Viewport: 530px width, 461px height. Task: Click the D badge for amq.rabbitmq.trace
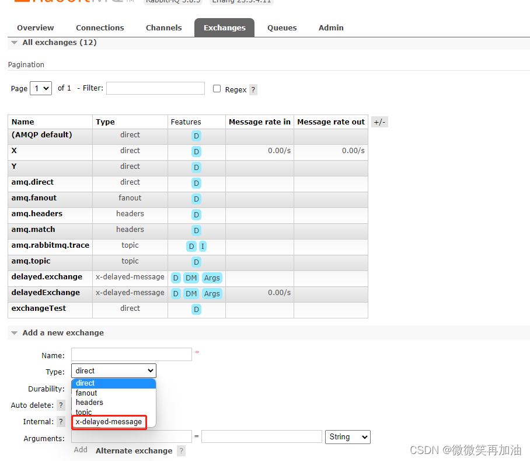pyautogui.click(x=191, y=246)
